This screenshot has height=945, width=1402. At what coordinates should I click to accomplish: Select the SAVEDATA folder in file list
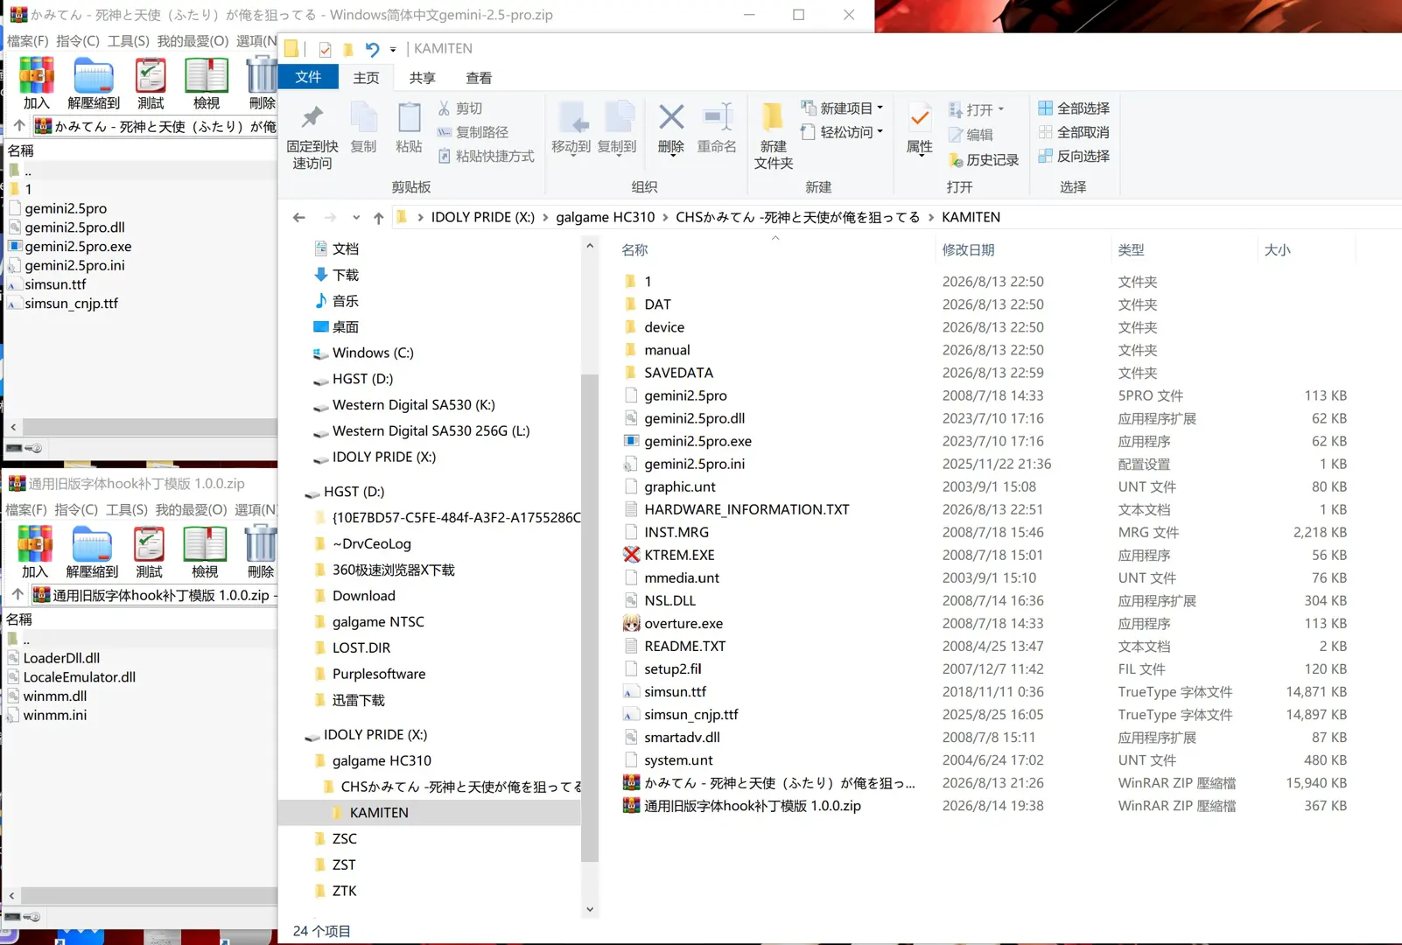pos(678,373)
